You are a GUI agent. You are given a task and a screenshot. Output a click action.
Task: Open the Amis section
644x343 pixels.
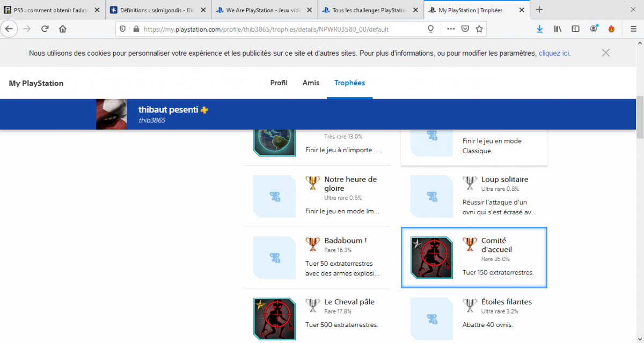[311, 83]
